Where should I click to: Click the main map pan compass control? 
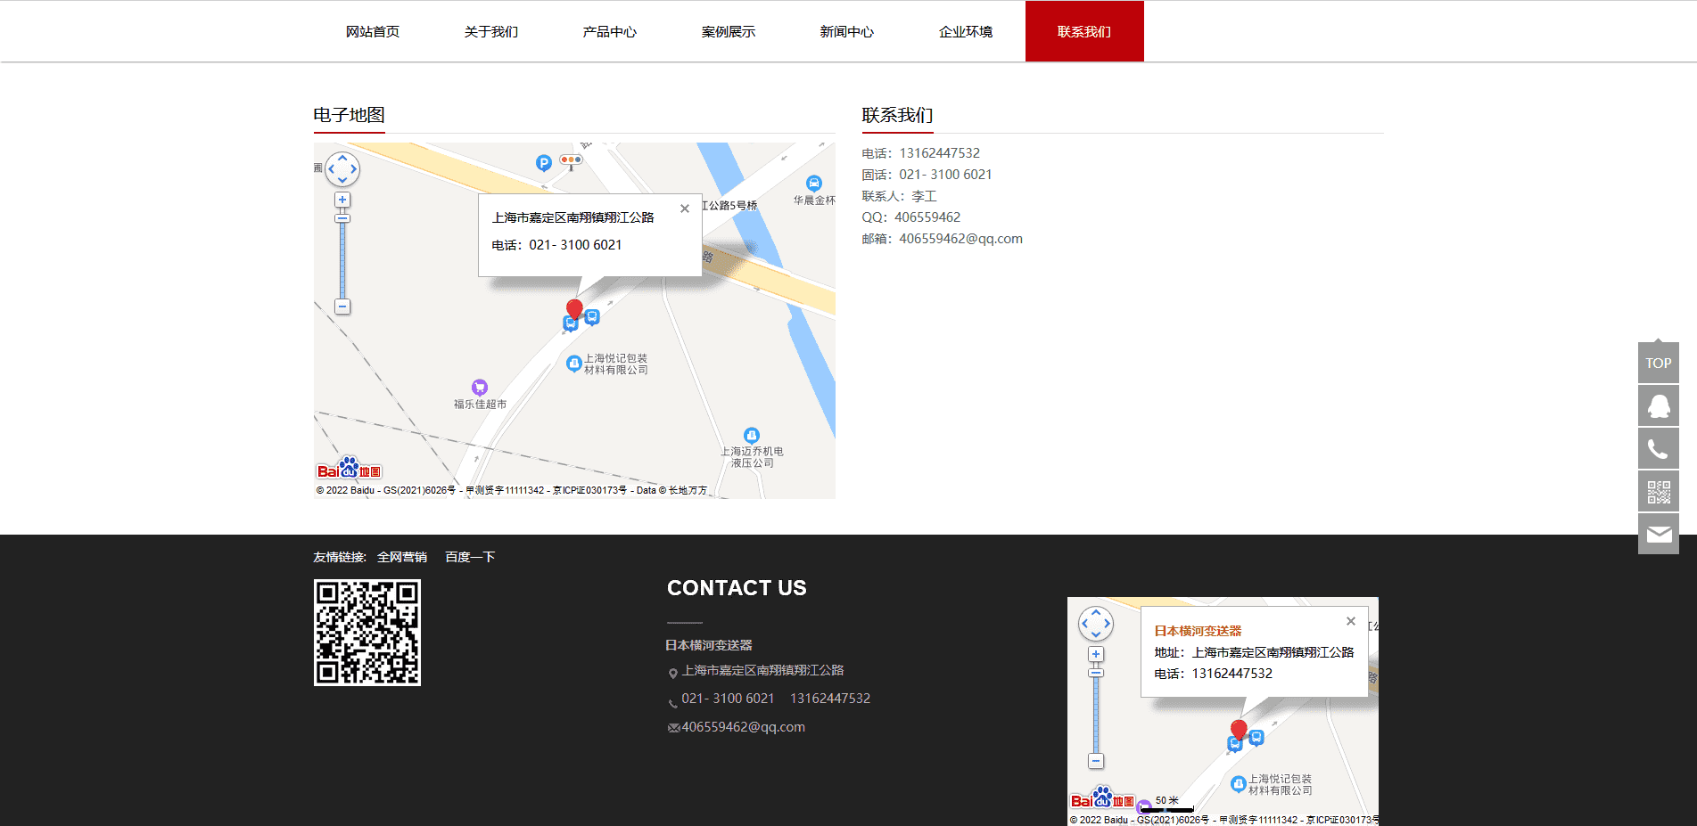[342, 168]
